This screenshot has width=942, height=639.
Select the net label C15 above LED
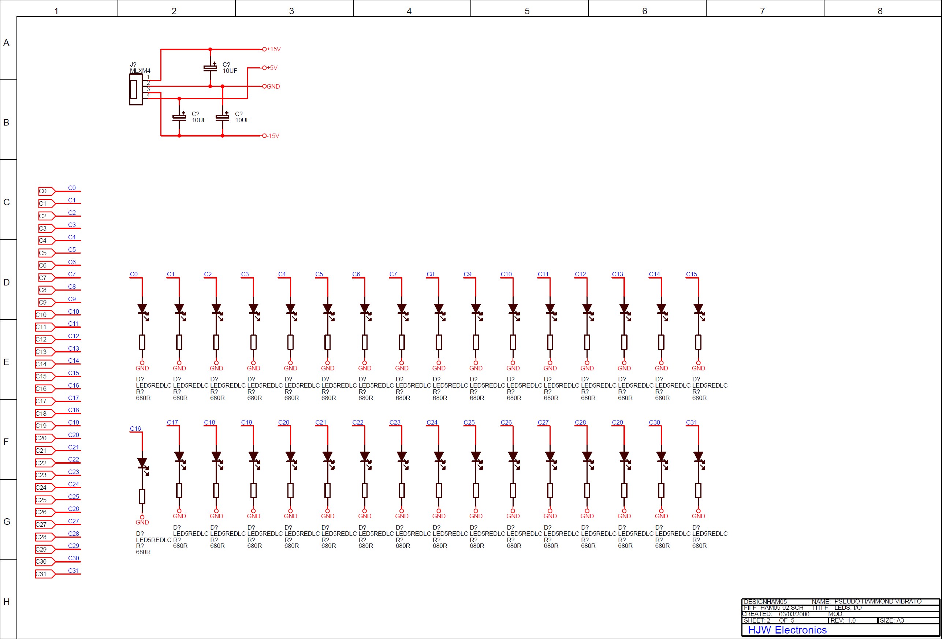click(x=692, y=274)
